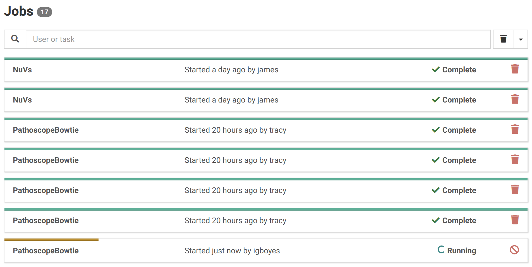
Task: Open the dropdown arrow beside toolbar trash
Action: 521,39
